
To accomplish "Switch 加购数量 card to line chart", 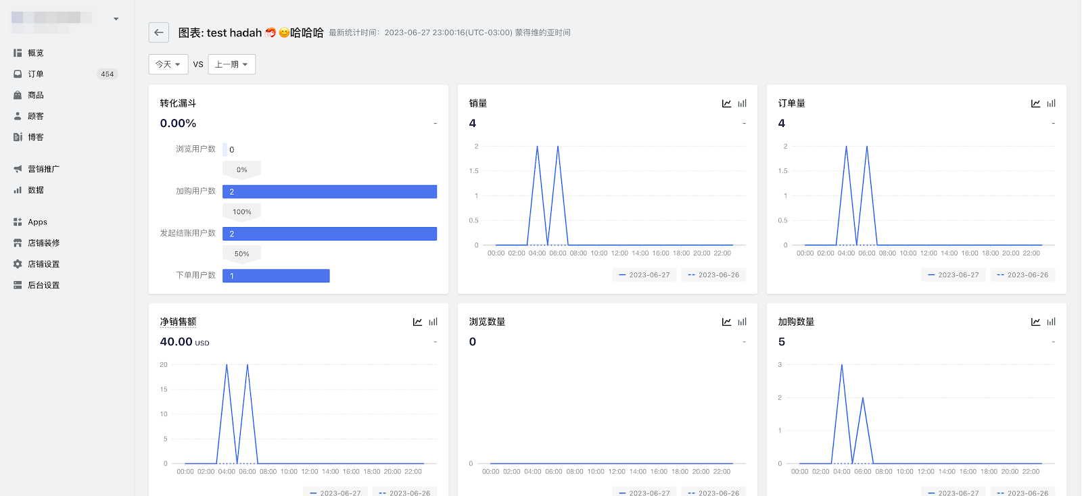I will (1035, 322).
